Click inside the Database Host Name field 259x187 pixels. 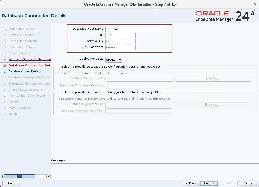tap(136, 29)
